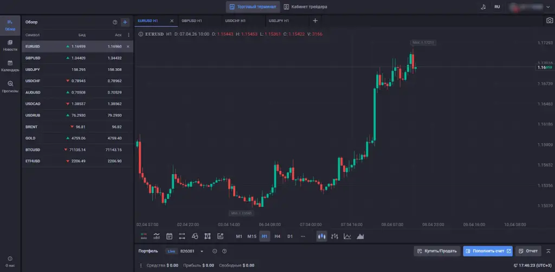Click the help icon in Обзор header

(115, 22)
